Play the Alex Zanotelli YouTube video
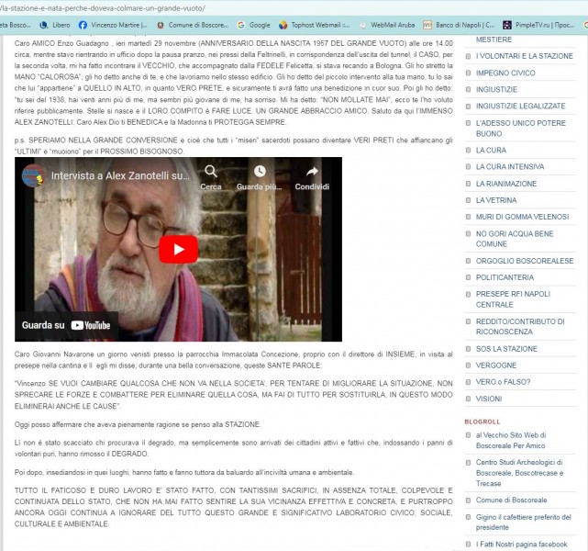The width and height of the screenshot is (588, 551). 179,249
